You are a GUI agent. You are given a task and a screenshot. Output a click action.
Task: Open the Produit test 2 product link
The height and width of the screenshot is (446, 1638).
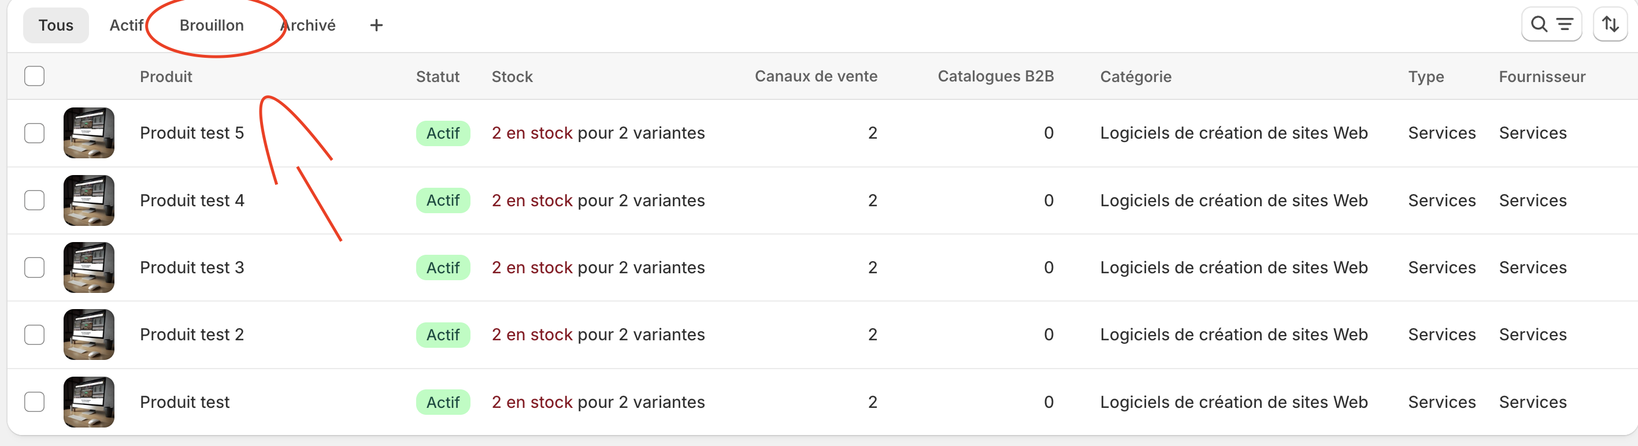click(192, 335)
